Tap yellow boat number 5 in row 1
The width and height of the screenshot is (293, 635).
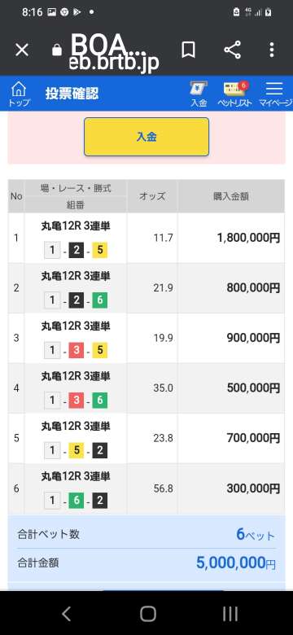pyautogui.click(x=100, y=251)
